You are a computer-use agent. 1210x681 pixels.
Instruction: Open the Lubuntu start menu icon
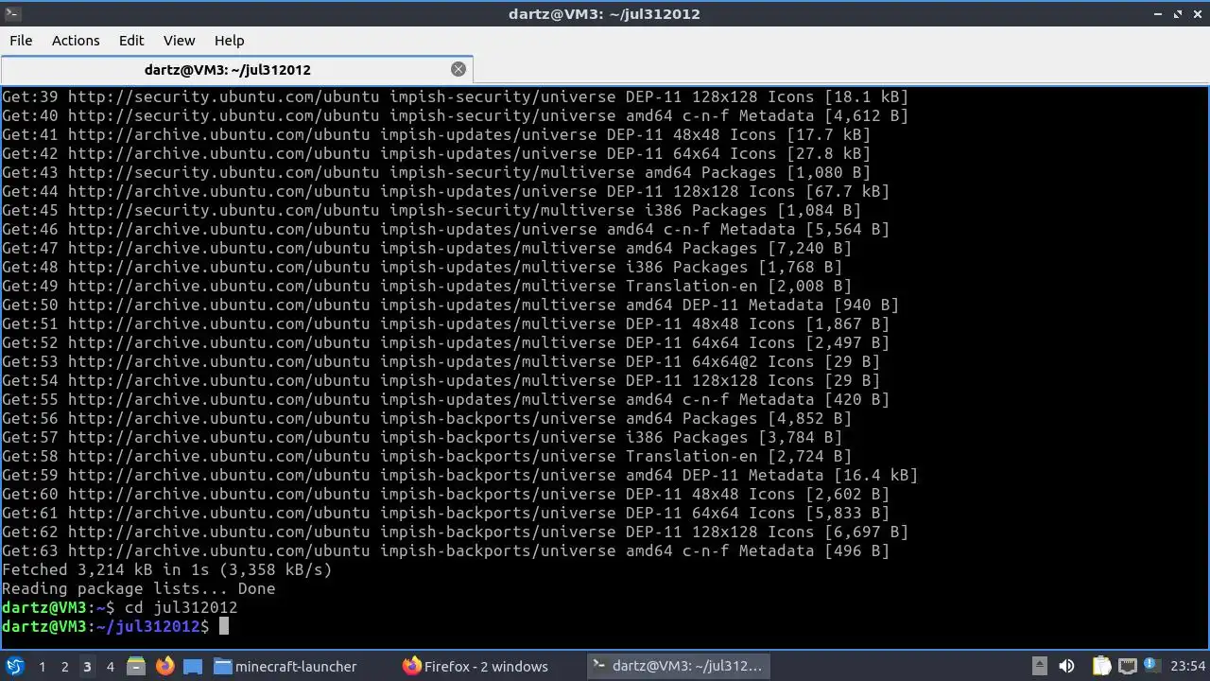coord(14,666)
